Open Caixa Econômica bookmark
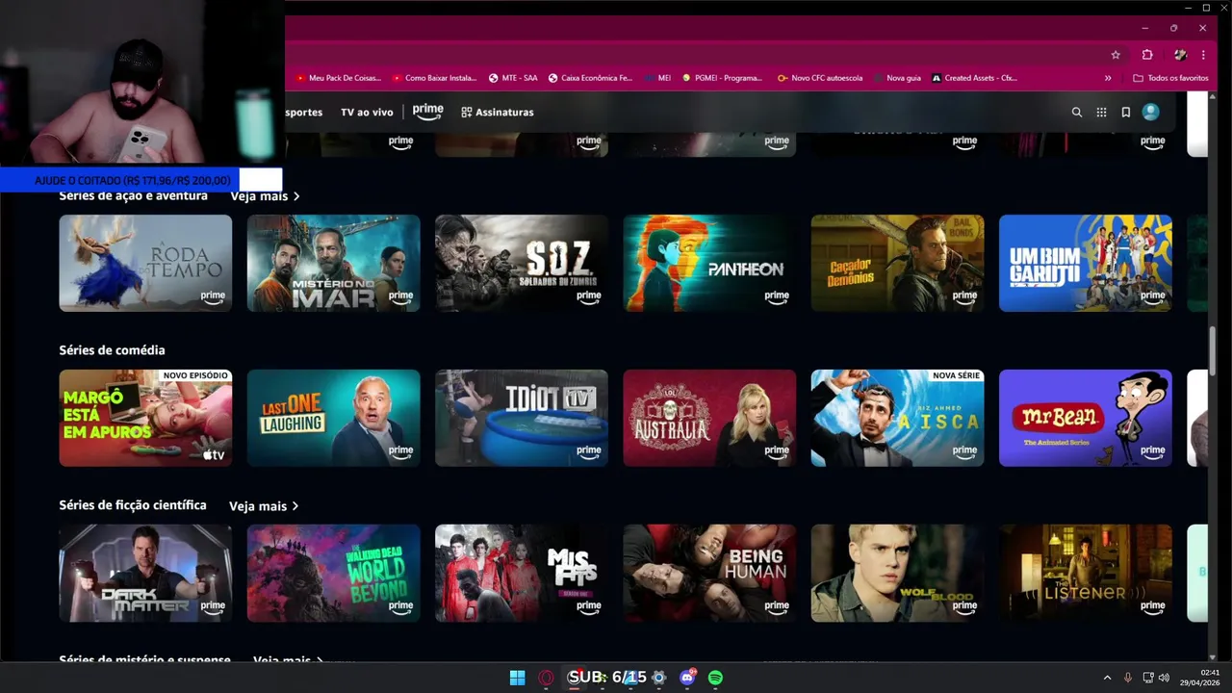 [x=590, y=78]
